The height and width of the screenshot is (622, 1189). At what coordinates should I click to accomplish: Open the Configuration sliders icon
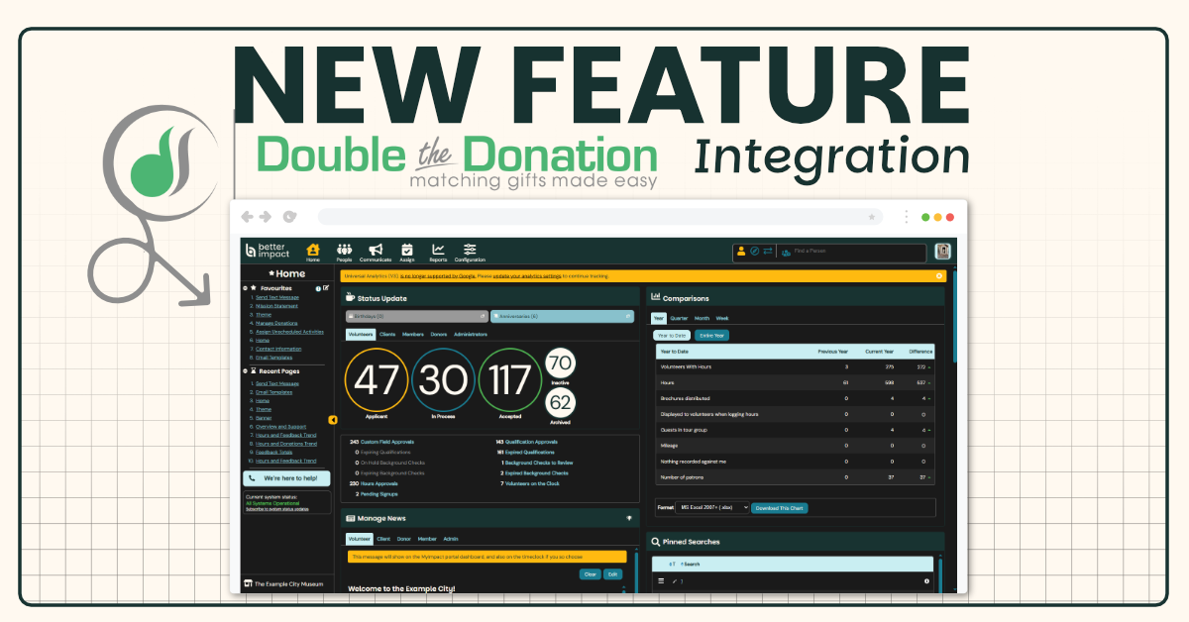471,252
